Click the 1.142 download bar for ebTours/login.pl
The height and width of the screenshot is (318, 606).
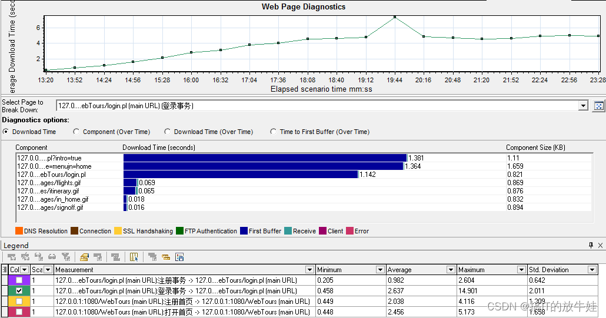click(x=241, y=175)
